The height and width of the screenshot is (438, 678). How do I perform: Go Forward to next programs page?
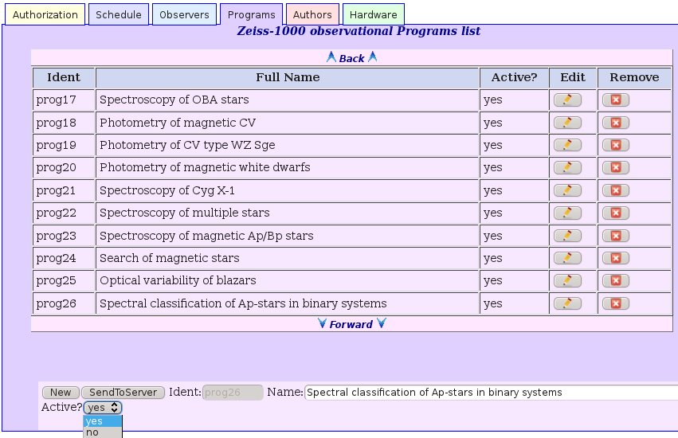351,324
